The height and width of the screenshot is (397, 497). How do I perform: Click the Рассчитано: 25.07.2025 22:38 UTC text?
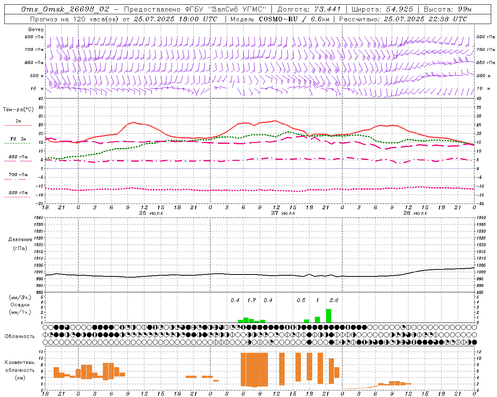click(403, 19)
